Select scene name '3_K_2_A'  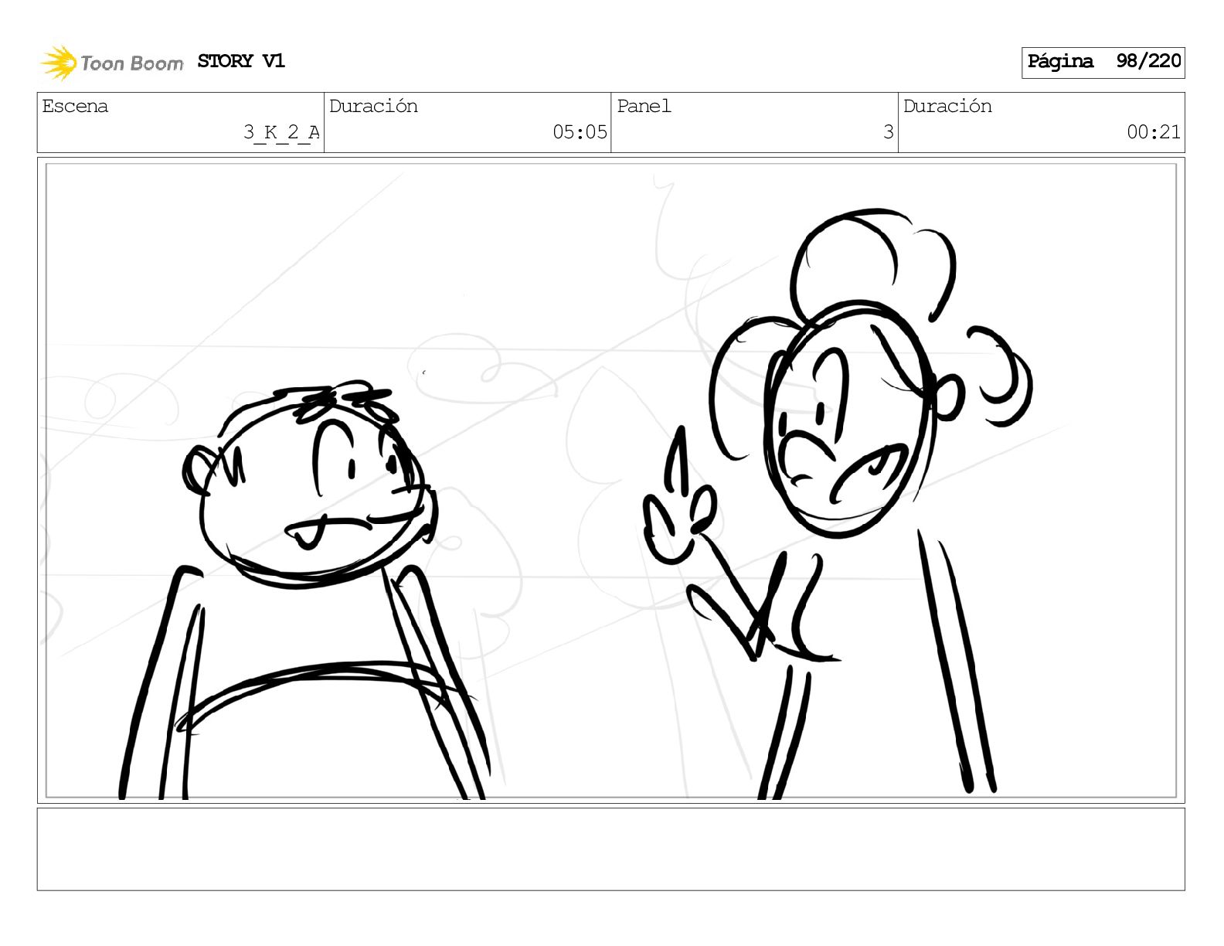pyautogui.click(x=281, y=132)
